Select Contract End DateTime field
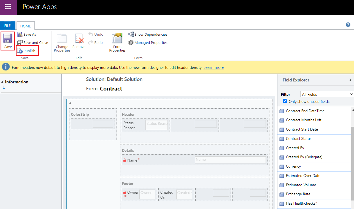This screenshot has height=209, width=354. 314,111
